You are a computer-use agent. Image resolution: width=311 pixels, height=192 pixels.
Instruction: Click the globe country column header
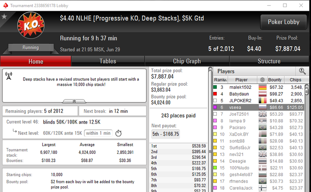(262, 80)
